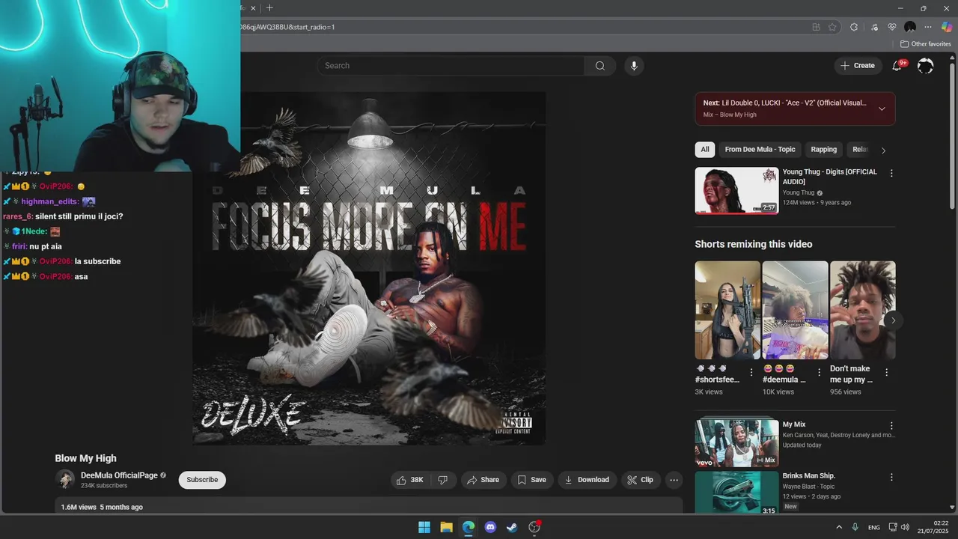Screen dimensions: 958x539
Task: Select From Dee Mula - Topic chip
Action: (760, 150)
